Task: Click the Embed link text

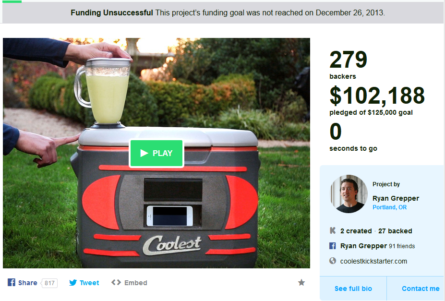Action: [x=136, y=283]
